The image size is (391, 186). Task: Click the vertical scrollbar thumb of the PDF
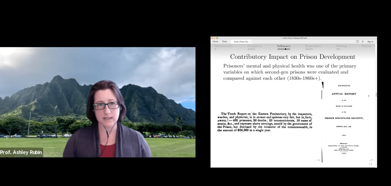click(x=376, y=95)
